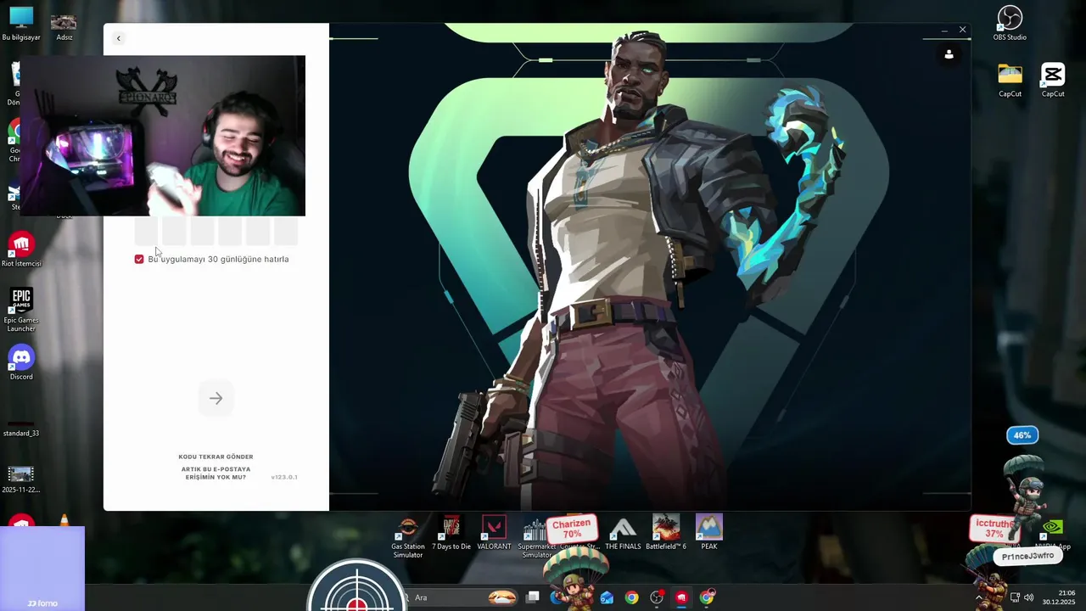
Task: Select the '2025-11-22...' video file on desktop
Action: tap(21, 479)
